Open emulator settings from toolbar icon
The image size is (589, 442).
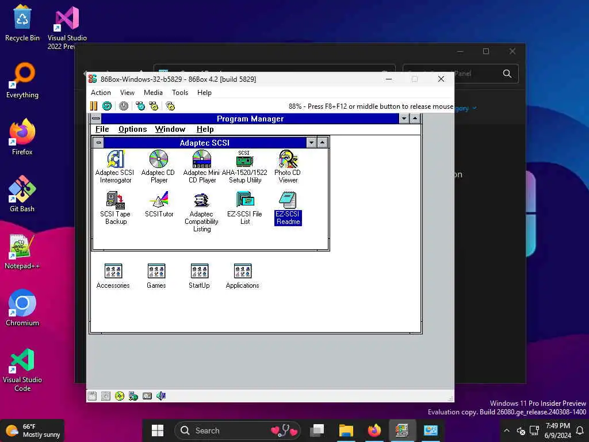(x=170, y=106)
